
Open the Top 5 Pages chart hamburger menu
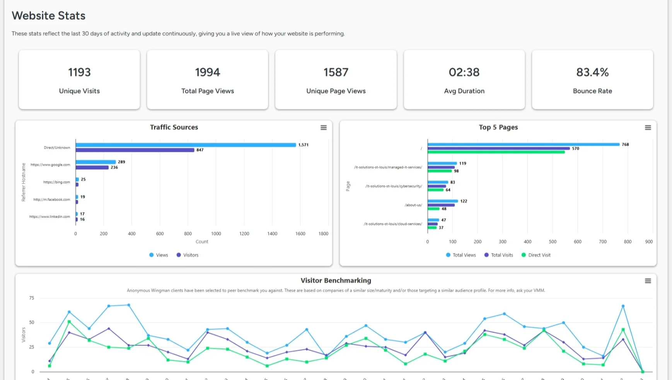coord(648,127)
